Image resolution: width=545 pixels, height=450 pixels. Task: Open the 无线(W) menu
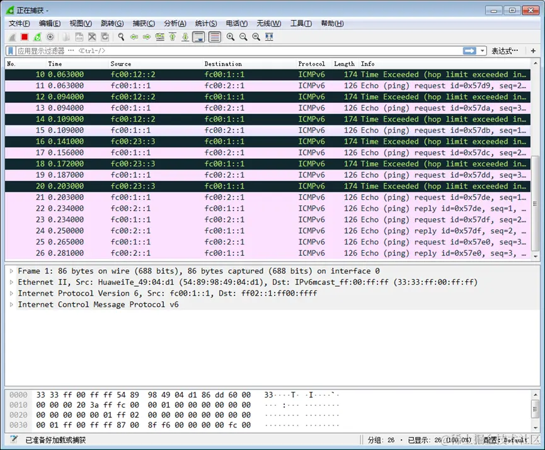[268, 23]
